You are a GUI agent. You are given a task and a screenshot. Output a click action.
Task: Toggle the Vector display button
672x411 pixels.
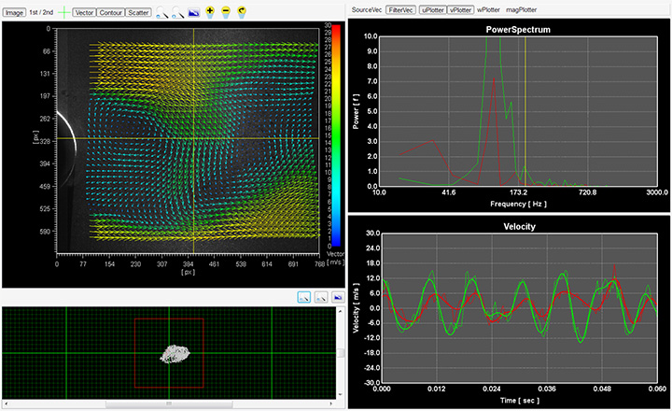click(84, 12)
